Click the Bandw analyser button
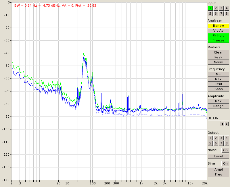Image resolution: width=230 pixels, height=187 pixels. pyautogui.click(x=218, y=26)
